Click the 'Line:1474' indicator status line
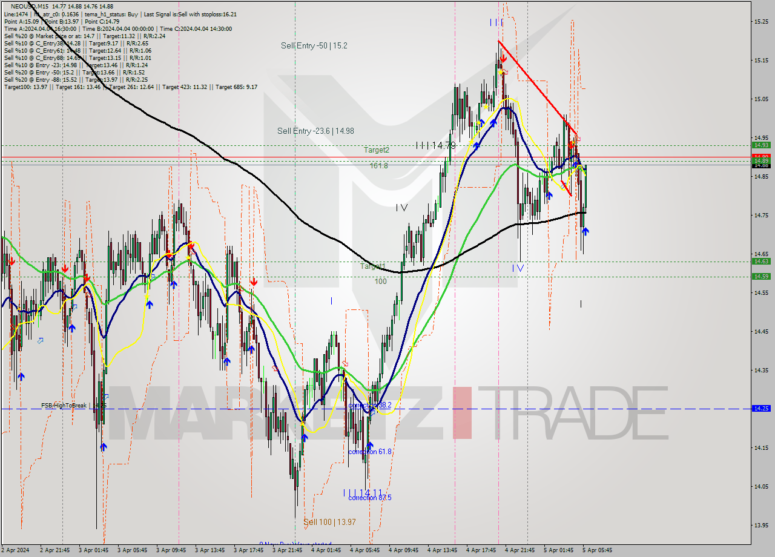This screenshot has height=557, width=775. coord(120,14)
